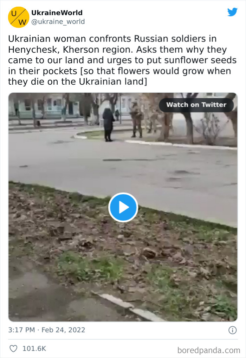Click the tweet text about Henychesk

coord(122,60)
